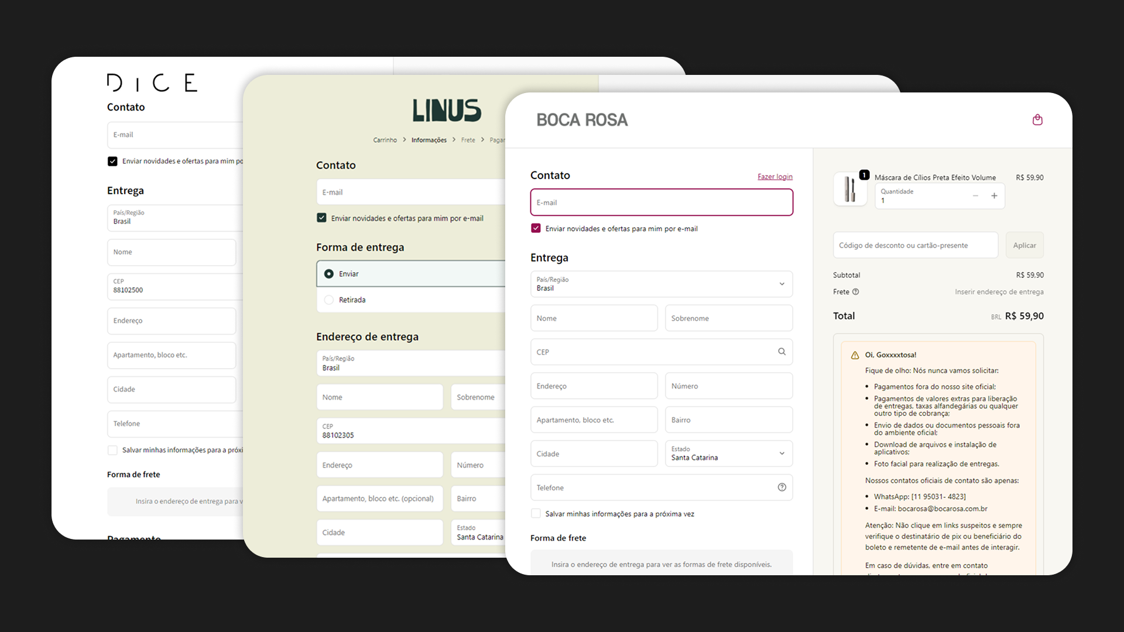Uncheck 'Enviar novidades e ofertas' on BOCA ROSA
Screen dimensions: 1124x632
click(x=536, y=228)
